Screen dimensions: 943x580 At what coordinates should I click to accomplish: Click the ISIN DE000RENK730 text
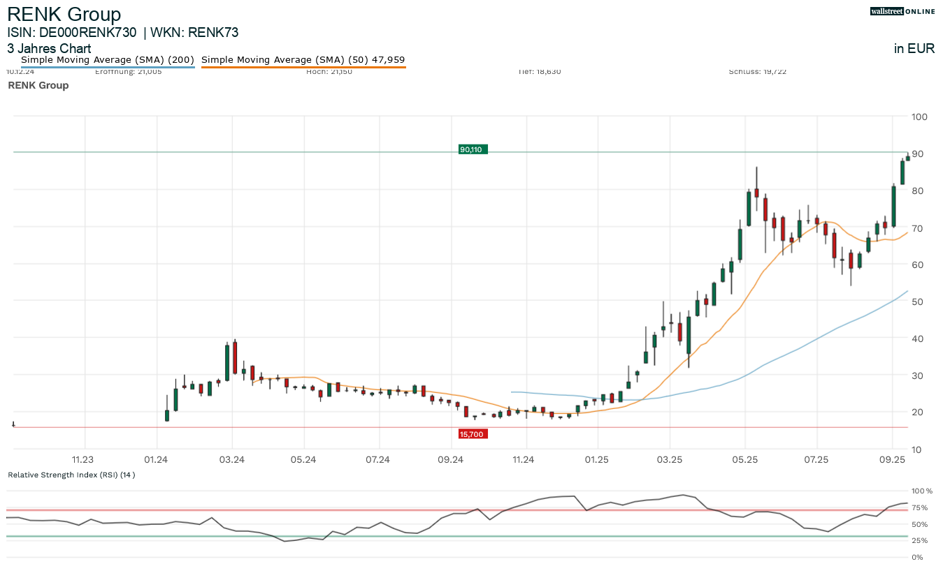71,32
